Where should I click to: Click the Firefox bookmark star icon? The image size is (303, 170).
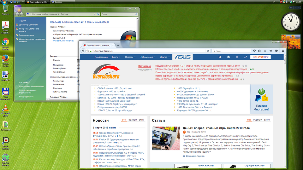254,51
